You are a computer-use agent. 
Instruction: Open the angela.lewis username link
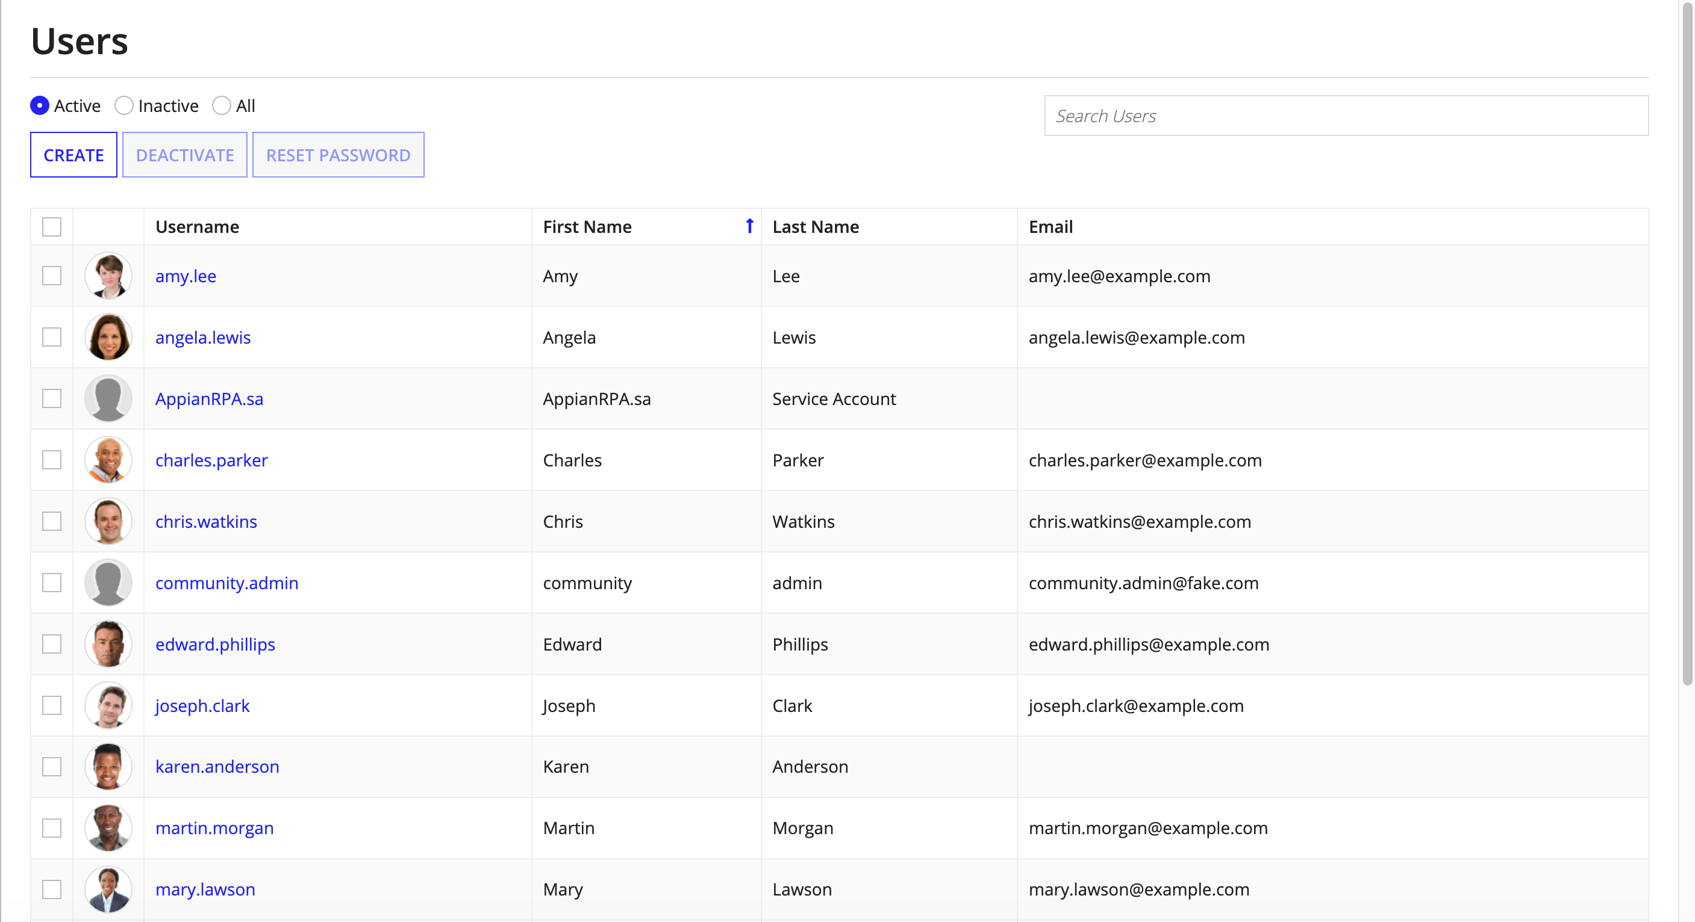click(x=201, y=336)
